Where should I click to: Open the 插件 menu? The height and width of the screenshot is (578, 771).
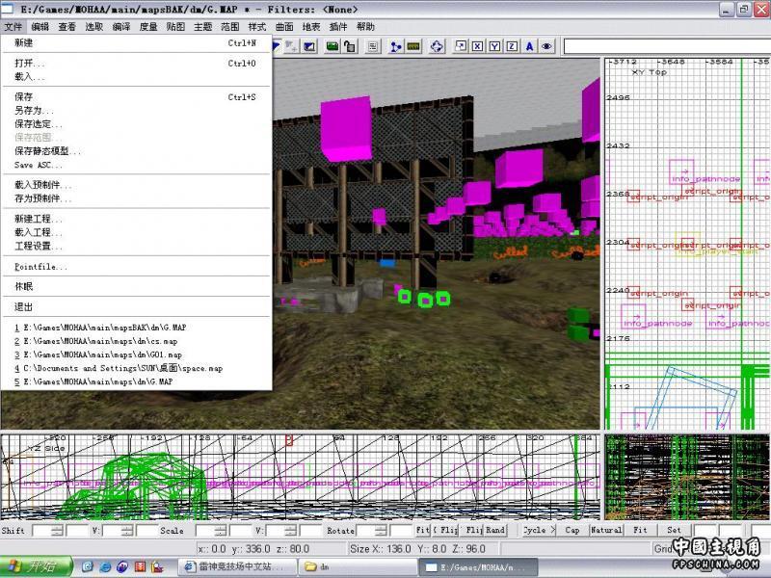pos(338,27)
